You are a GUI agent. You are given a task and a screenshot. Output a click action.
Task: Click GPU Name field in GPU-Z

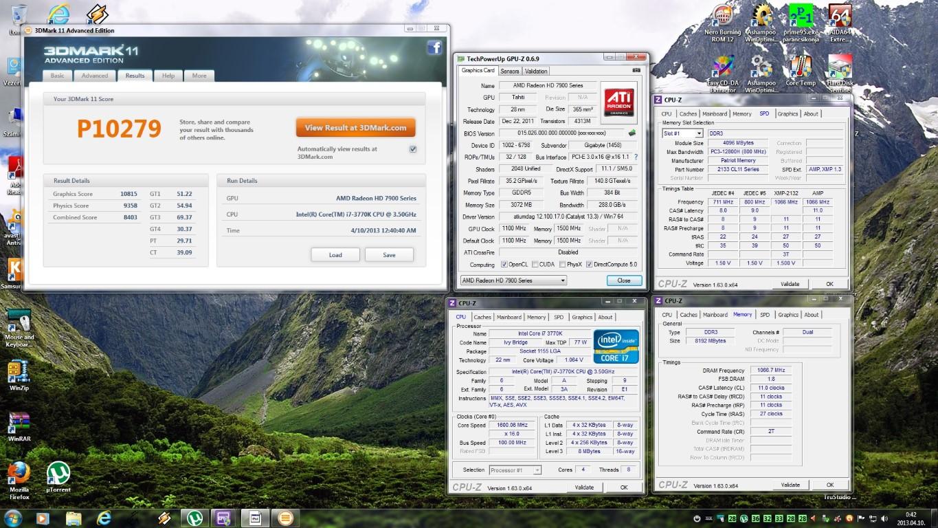click(547, 86)
